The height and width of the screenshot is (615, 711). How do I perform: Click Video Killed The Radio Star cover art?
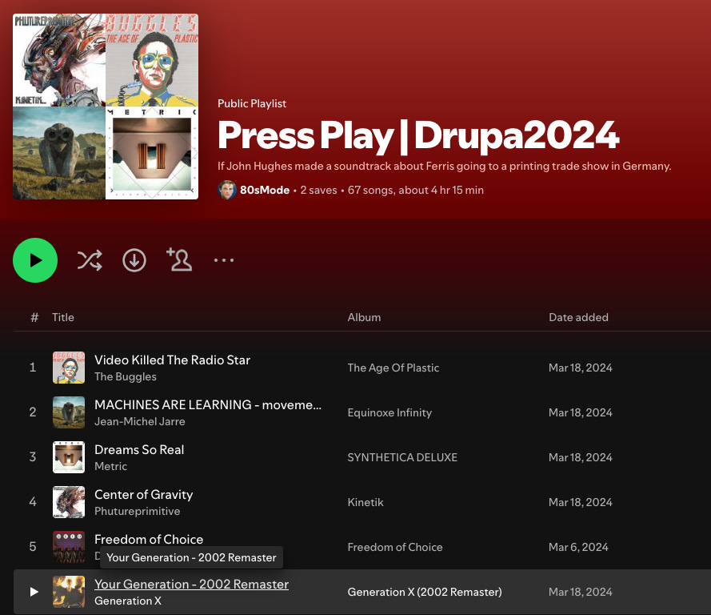coord(69,368)
